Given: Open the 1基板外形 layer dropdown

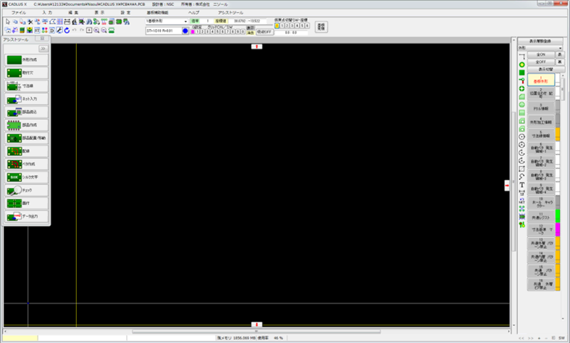Looking at the screenshot, I should click(x=167, y=22).
